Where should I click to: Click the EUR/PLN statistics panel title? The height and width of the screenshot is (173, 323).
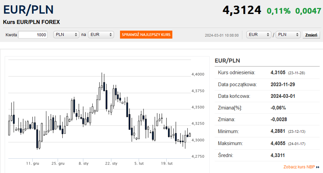pos(227,61)
